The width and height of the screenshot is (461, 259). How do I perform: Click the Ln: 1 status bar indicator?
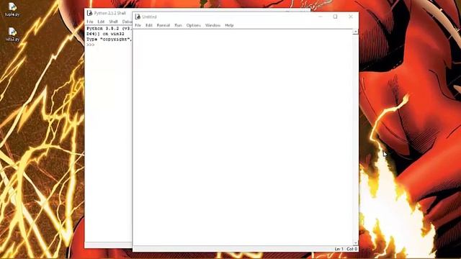[339, 249]
